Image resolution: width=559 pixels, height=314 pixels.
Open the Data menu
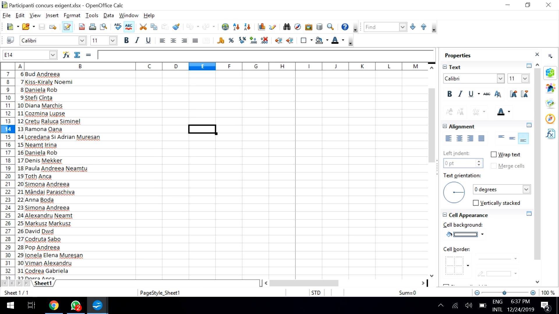[109, 15]
